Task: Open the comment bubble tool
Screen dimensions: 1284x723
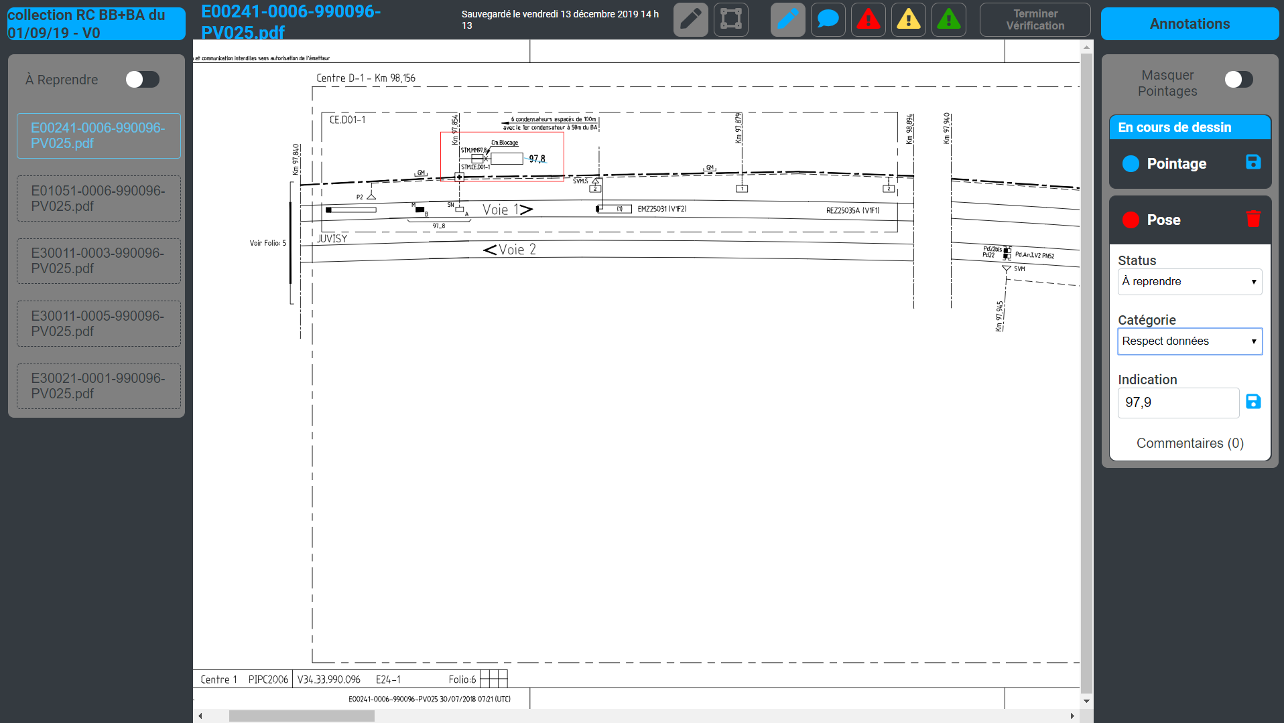Action: (x=828, y=19)
